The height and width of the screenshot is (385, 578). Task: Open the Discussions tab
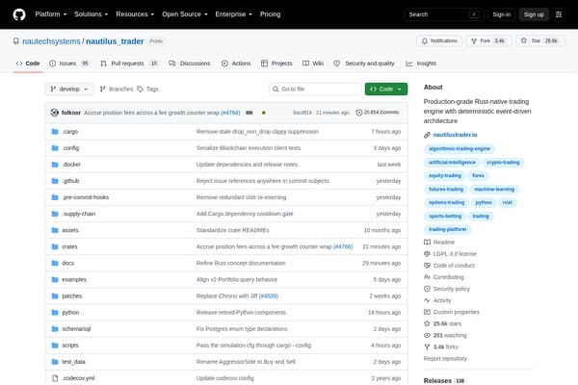[x=190, y=64]
